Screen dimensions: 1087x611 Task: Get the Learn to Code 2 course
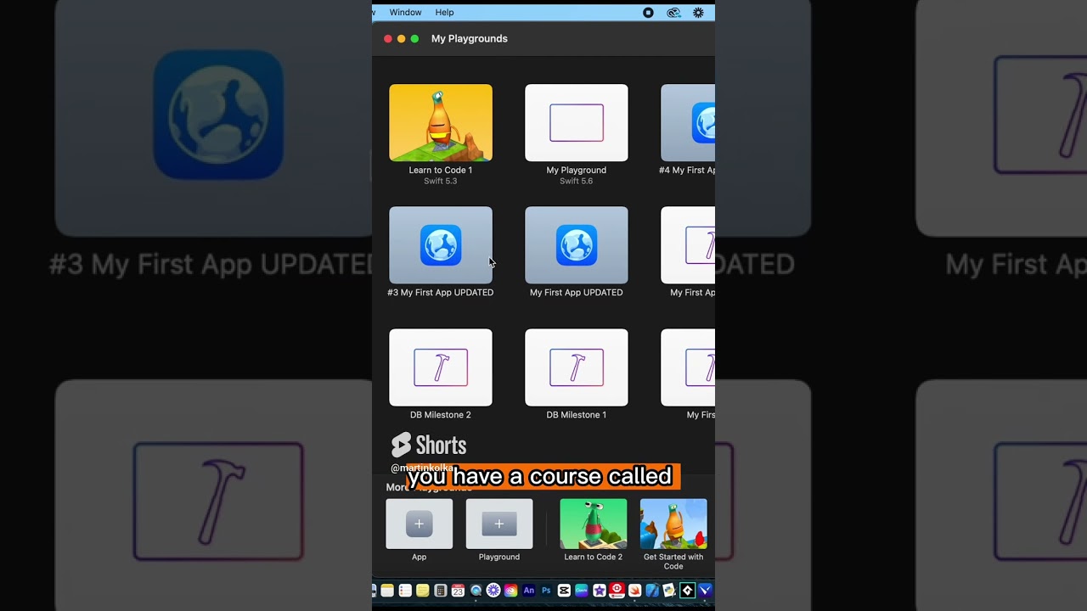(x=593, y=524)
